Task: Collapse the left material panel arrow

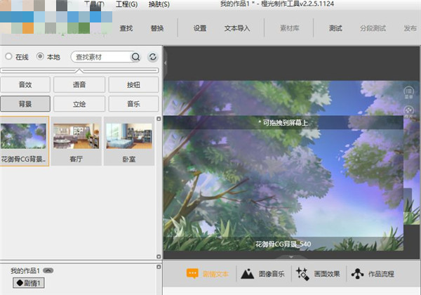Action: [166, 63]
